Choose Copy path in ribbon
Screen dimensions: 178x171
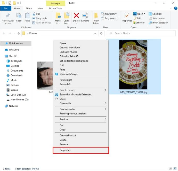39,18
